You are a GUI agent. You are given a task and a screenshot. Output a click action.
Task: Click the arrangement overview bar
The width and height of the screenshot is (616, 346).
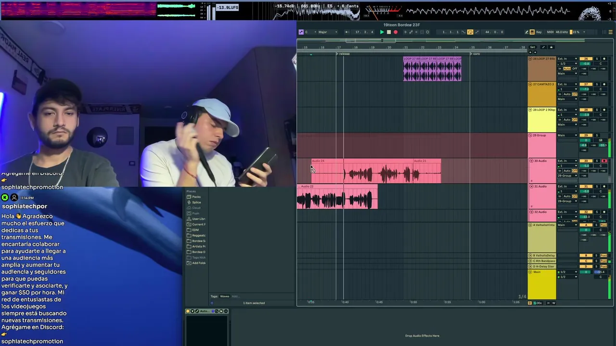(455, 40)
